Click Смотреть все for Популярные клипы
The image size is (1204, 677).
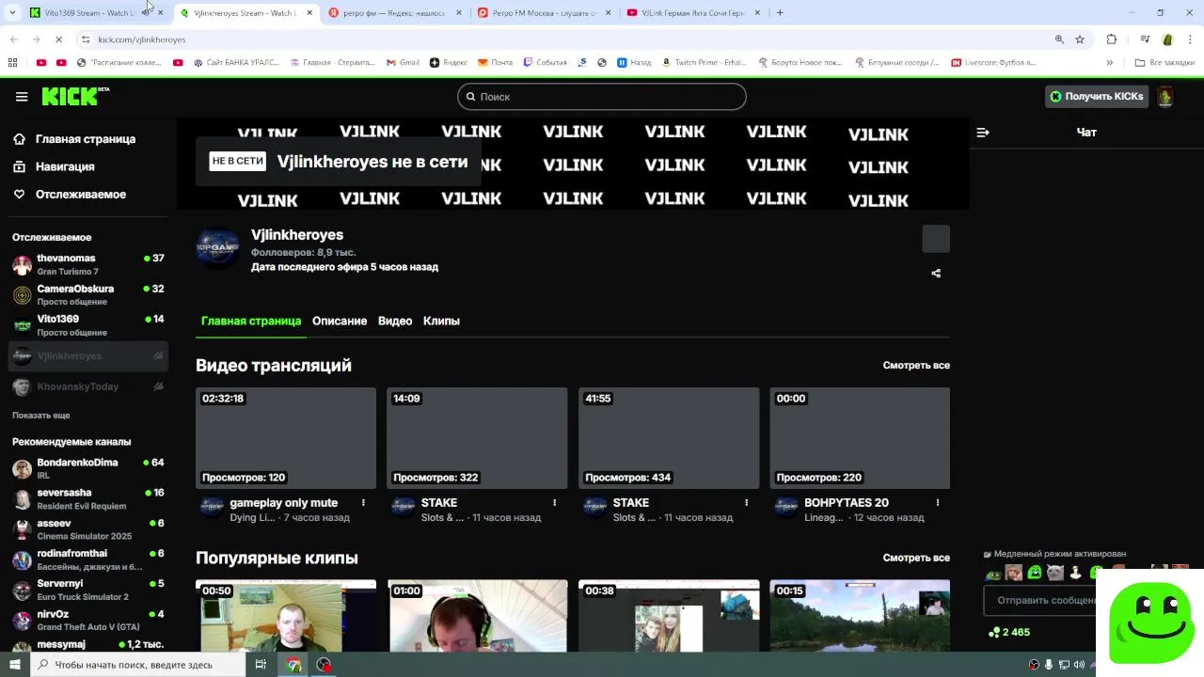click(916, 559)
